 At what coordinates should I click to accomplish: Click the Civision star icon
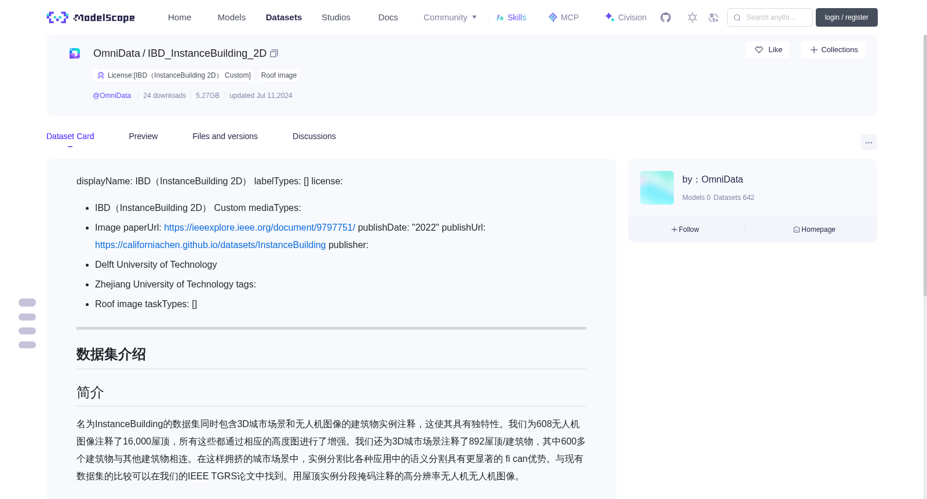tap(610, 17)
